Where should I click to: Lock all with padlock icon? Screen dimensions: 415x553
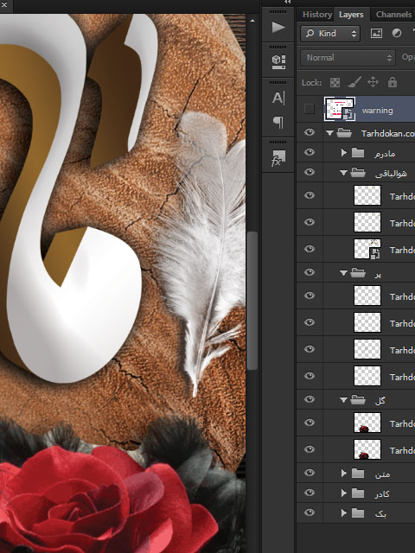[x=392, y=82]
